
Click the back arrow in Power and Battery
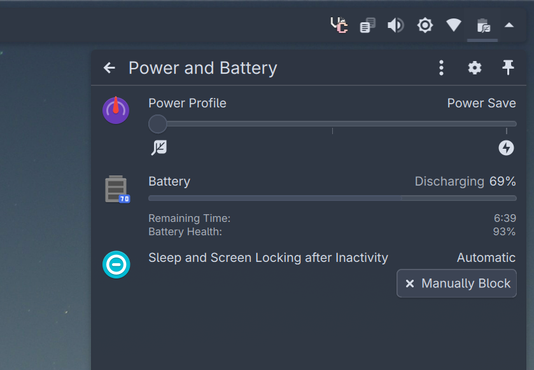(109, 68)
